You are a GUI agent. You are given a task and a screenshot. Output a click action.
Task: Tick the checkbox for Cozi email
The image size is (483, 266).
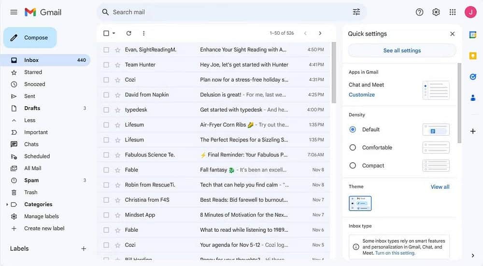point(106,80)
